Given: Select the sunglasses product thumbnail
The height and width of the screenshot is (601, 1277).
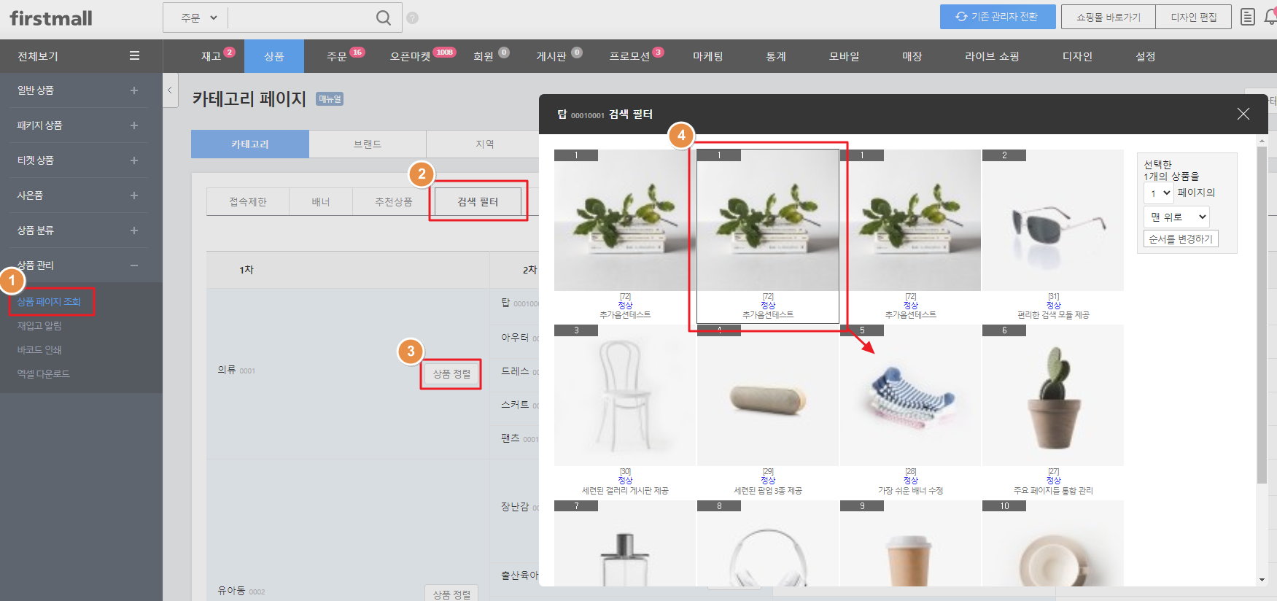Looking at the screenshot, I should point(1053,220).
